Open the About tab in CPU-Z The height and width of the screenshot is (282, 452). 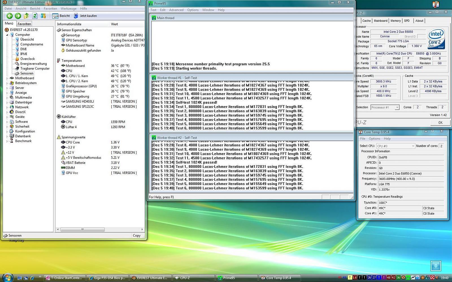(419, 21)
